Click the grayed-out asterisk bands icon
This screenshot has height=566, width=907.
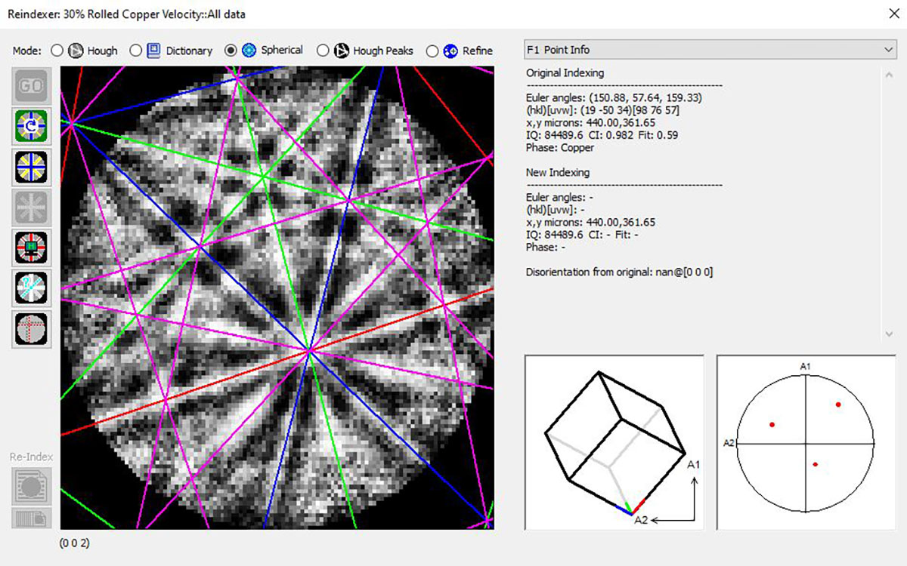[x=32, y=208]
